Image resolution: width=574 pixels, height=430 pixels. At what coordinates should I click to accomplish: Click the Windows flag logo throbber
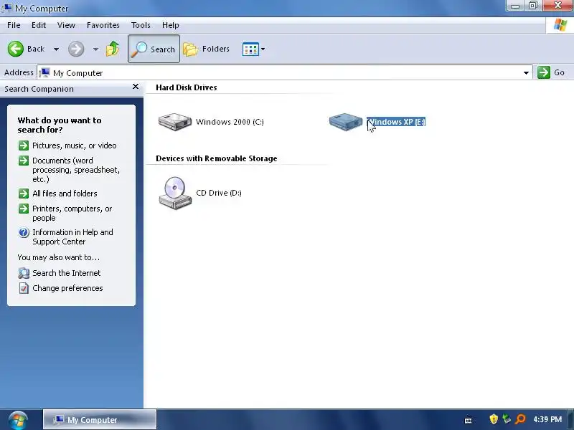560,25
